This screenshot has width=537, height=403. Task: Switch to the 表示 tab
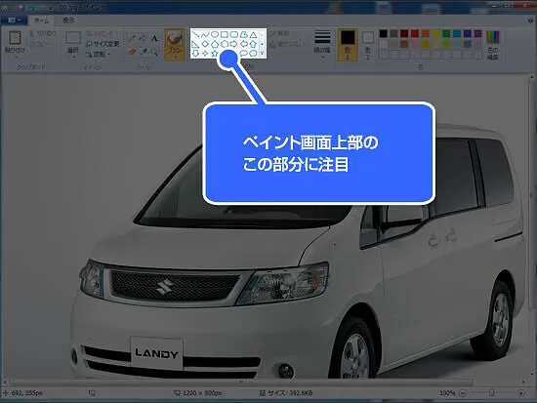68,20
